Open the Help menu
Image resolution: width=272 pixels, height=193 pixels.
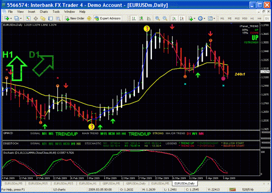pos(82,12)
